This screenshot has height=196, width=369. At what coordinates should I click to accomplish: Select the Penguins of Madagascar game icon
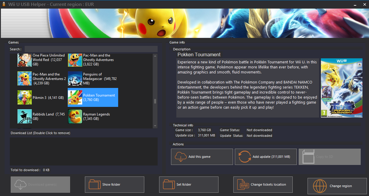click(x=75, y=79)
